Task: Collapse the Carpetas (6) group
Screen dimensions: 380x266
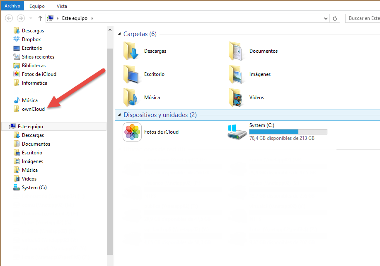Action: (119, 34)
